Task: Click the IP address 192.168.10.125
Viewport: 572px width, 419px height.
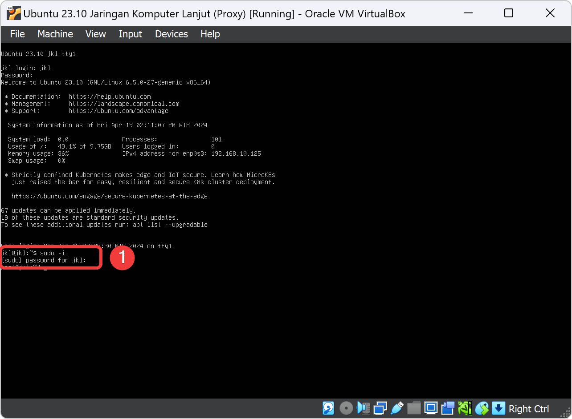Action: tap(236, 153)
